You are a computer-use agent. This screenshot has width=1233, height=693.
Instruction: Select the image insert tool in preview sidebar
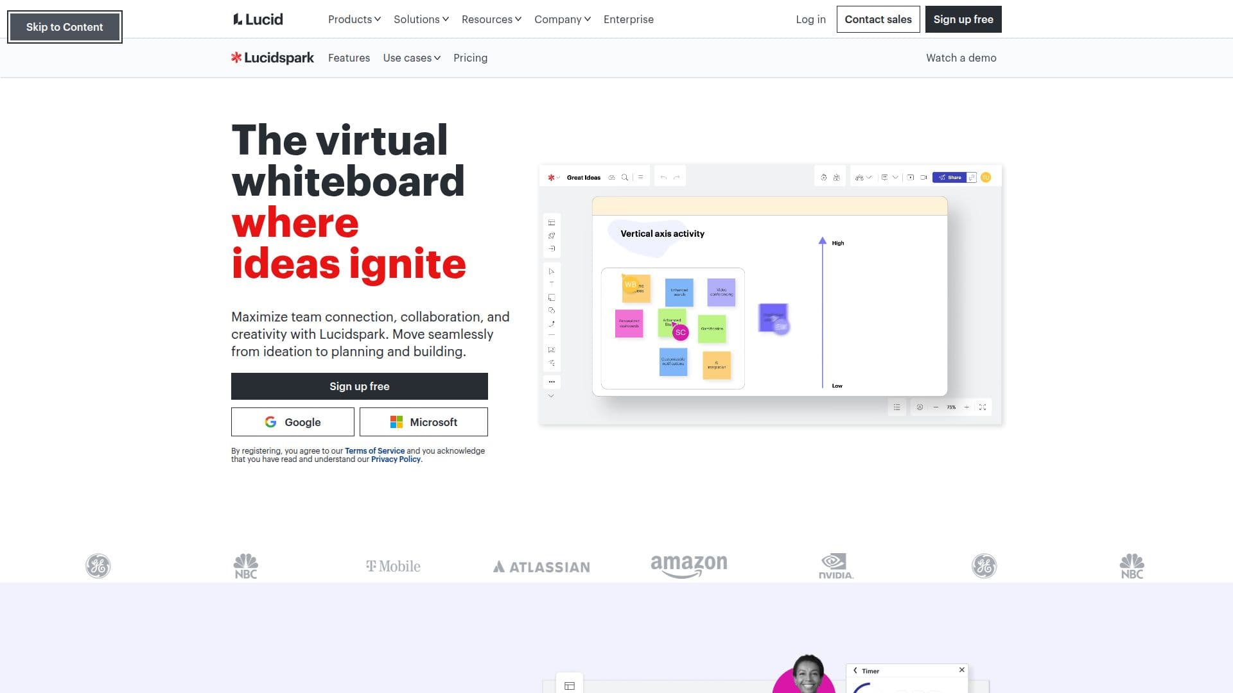[552, 350]
